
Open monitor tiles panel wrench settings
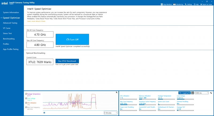point(211,93)
